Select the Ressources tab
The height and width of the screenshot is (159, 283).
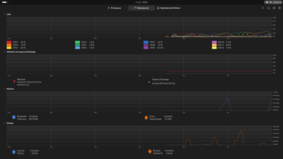pyautogui.click(x=141, y=8)
